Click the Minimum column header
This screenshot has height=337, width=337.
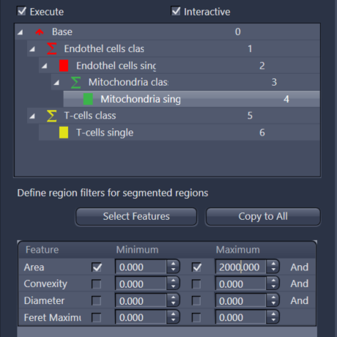137,250
